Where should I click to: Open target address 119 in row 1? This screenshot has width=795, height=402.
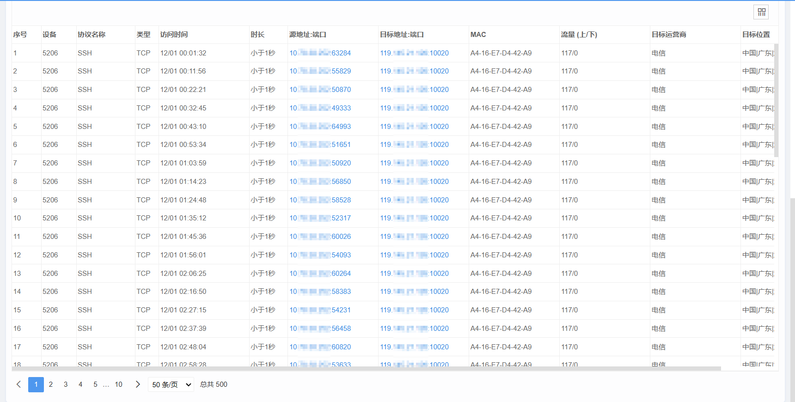(414, 53)
